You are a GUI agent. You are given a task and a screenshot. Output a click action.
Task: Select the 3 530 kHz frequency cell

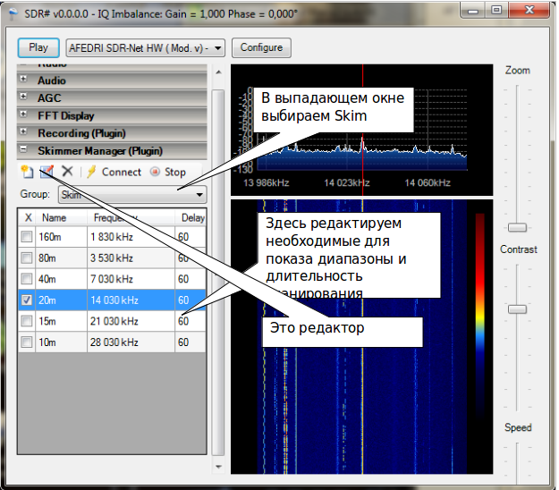[131, 258]
